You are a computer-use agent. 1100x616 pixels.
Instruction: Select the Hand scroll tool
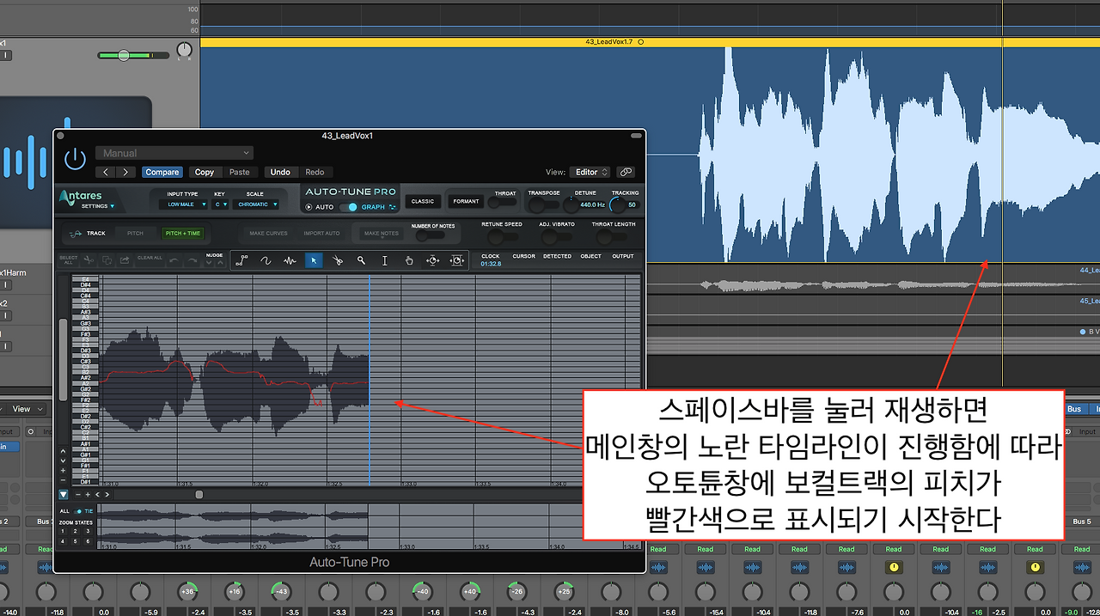coord(409,260)
